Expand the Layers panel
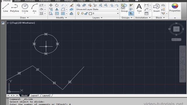This screenshot has height=105, width=187. coord(97,17)
